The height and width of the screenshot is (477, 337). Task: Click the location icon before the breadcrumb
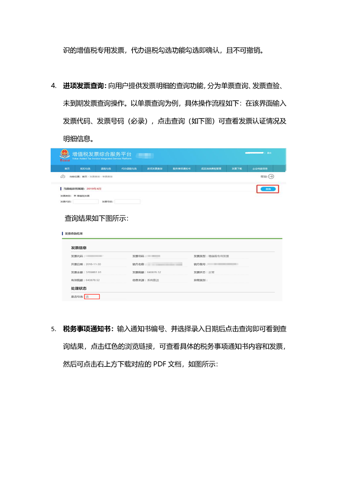coord(63,176)
